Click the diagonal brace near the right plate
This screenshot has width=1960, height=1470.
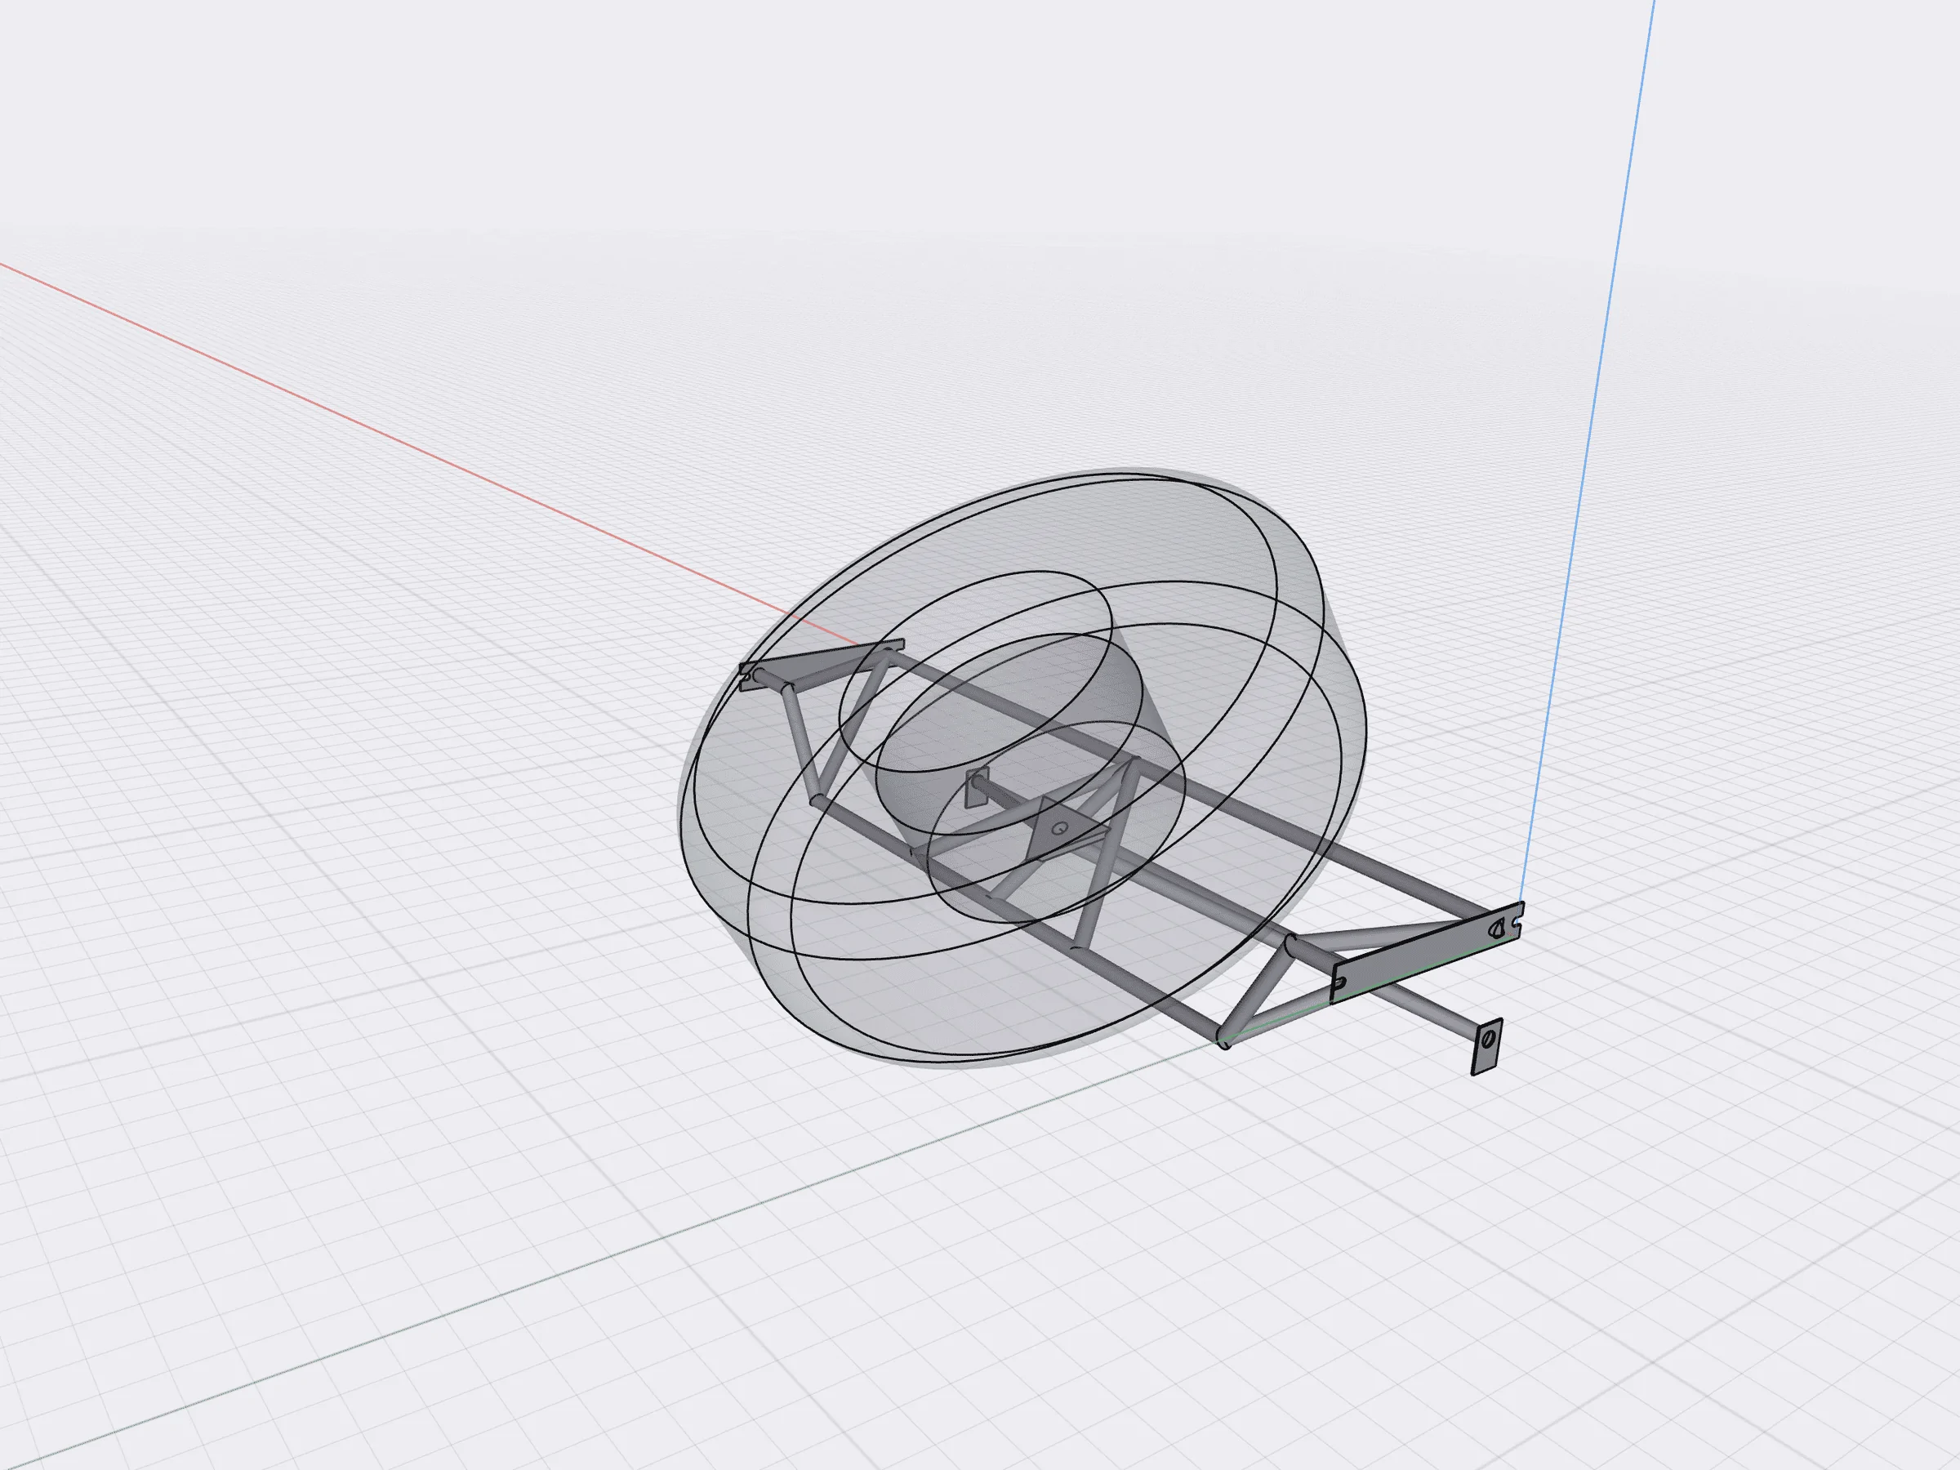(1257, 991)
